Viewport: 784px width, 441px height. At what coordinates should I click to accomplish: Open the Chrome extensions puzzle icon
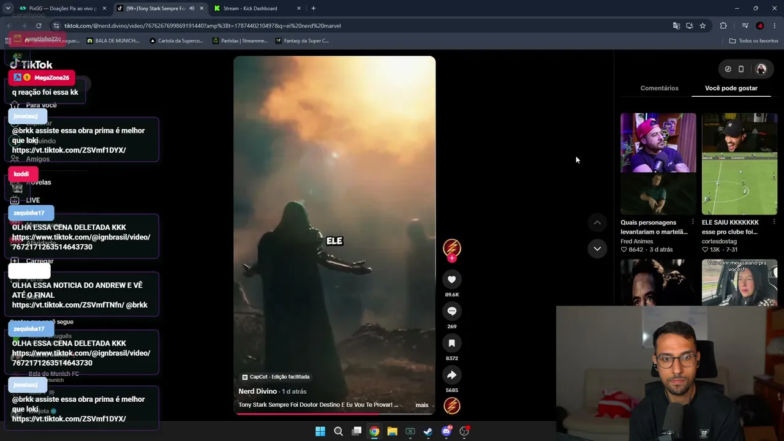(723, 26)
